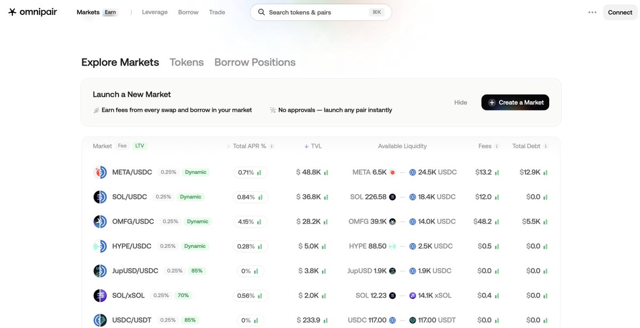The height and width of the screenshot is (328, 640).
Task: Click the $48.2 fees value
Action: [x=483, y=221]
